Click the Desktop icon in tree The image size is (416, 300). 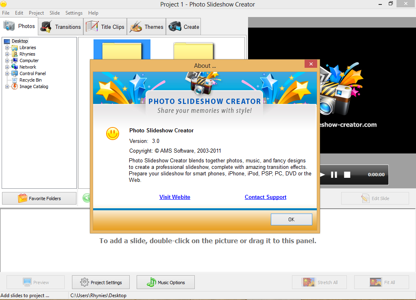[x=7, y=41]
